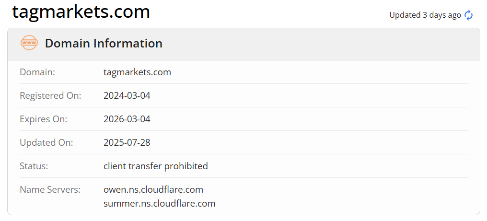
Task: Click the 'Status:' label
Action: click(x=34, y=166)
